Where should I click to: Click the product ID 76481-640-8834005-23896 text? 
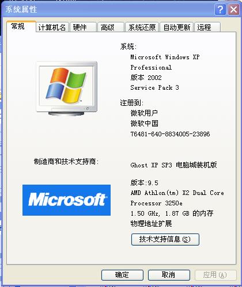[170, 134]
